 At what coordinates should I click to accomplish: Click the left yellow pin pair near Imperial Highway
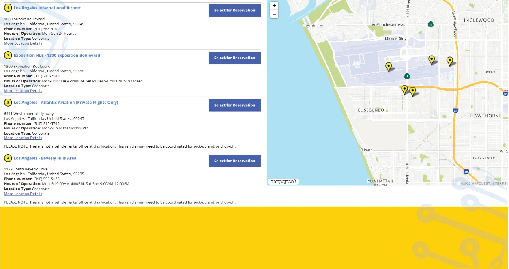tap(404, 89)
